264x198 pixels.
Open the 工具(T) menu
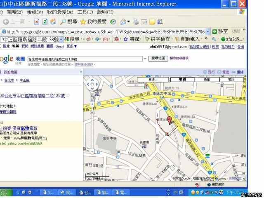(85, 12)
